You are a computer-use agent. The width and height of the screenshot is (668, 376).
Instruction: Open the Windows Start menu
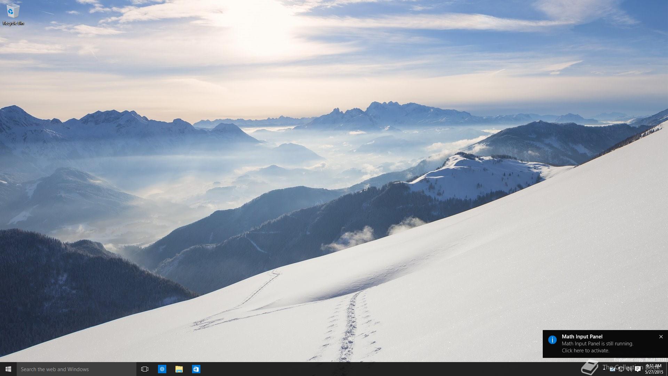[x=8, y=369]
